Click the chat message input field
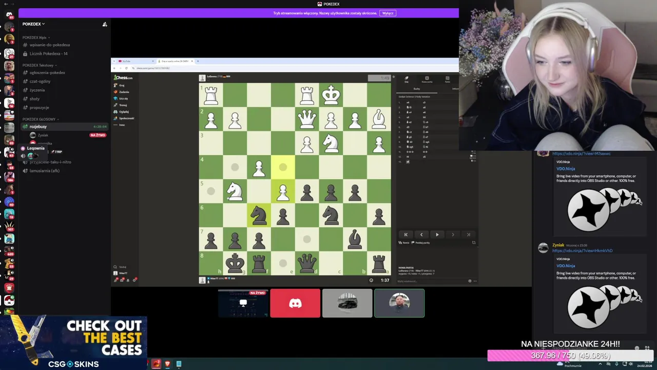Viewport: 657px width, 370px height. (x=431, y=281)
